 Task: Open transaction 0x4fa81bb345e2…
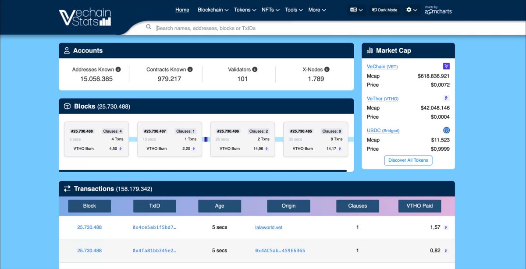coord(154,251)
